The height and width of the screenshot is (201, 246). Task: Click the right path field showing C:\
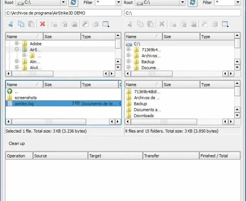pyautogui.click(x=182, y=13)
